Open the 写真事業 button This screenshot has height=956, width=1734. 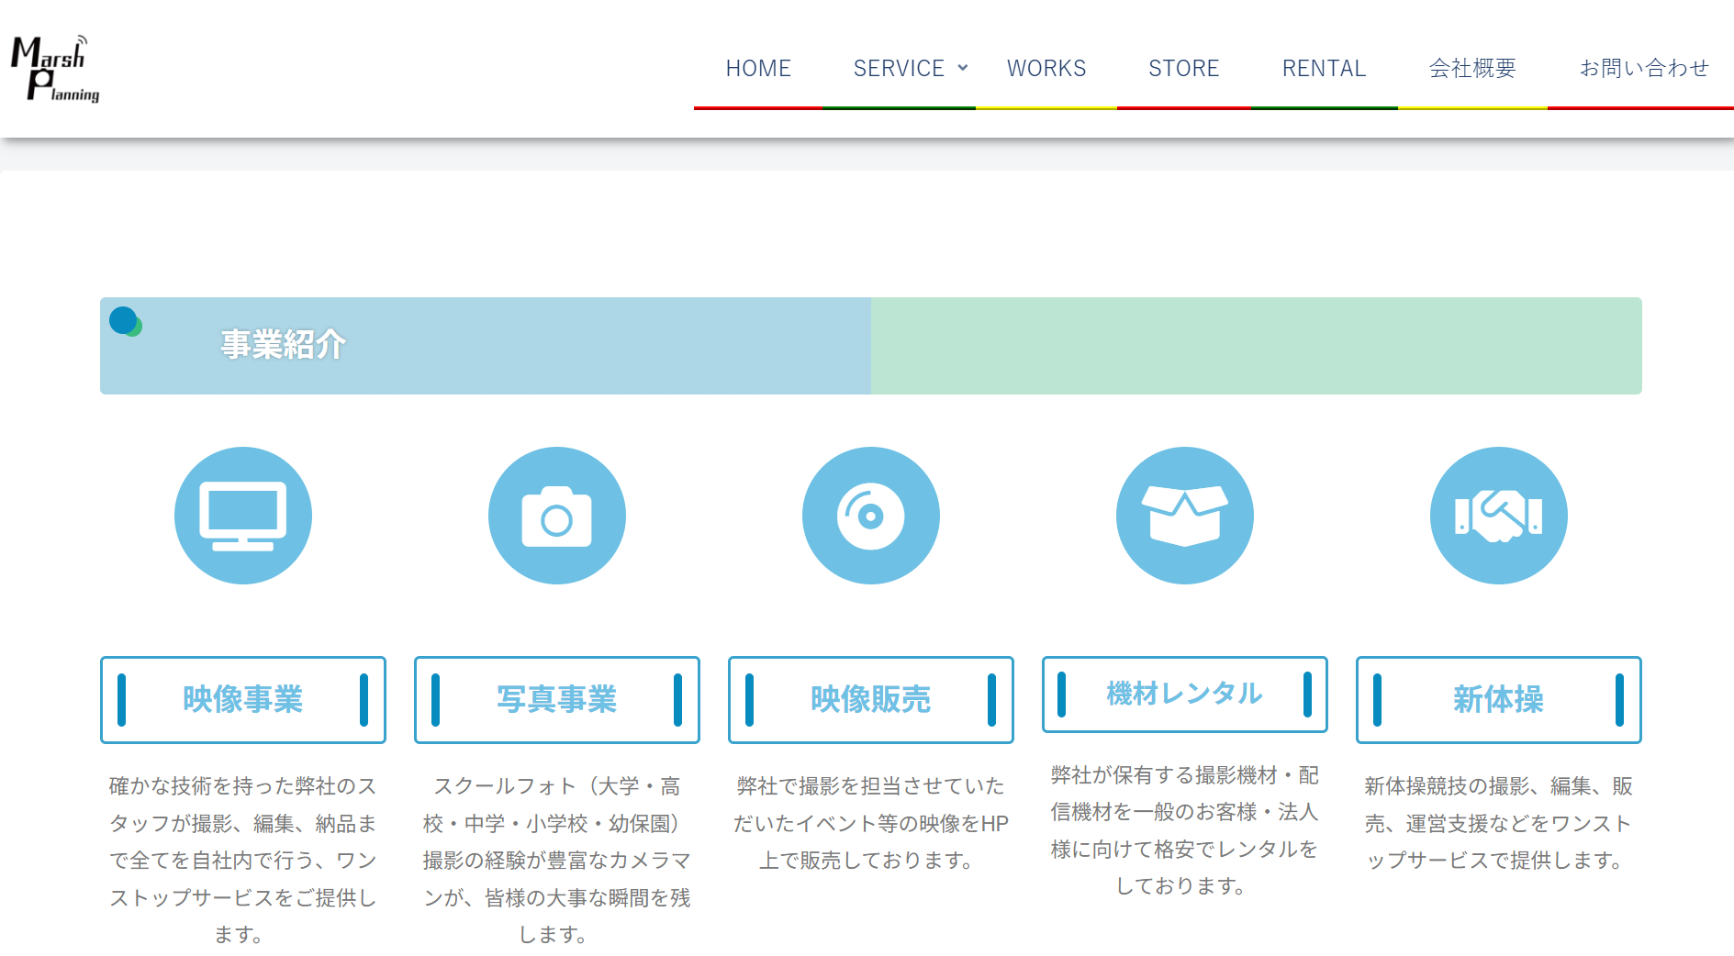pyautogui.click(x=557, y=700)
